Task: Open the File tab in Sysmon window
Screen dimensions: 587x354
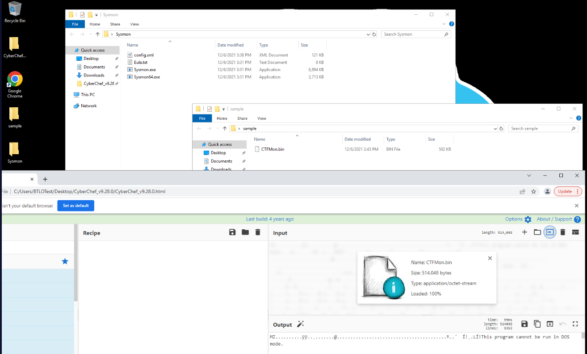Action: [x=75, y=24]
